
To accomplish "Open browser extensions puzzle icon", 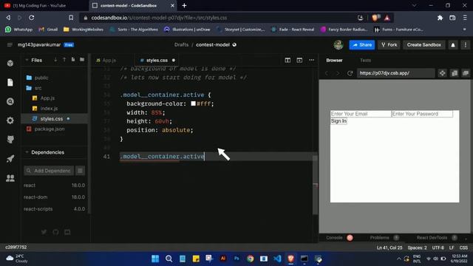I will 440,18.
